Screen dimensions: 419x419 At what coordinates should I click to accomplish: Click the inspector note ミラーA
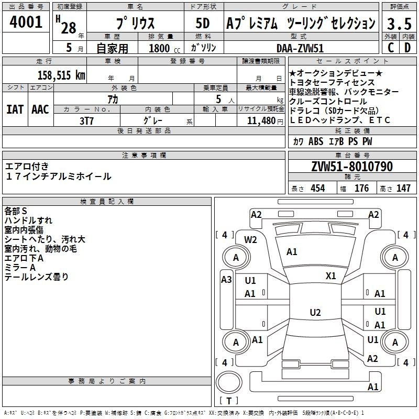click(20, 267)
